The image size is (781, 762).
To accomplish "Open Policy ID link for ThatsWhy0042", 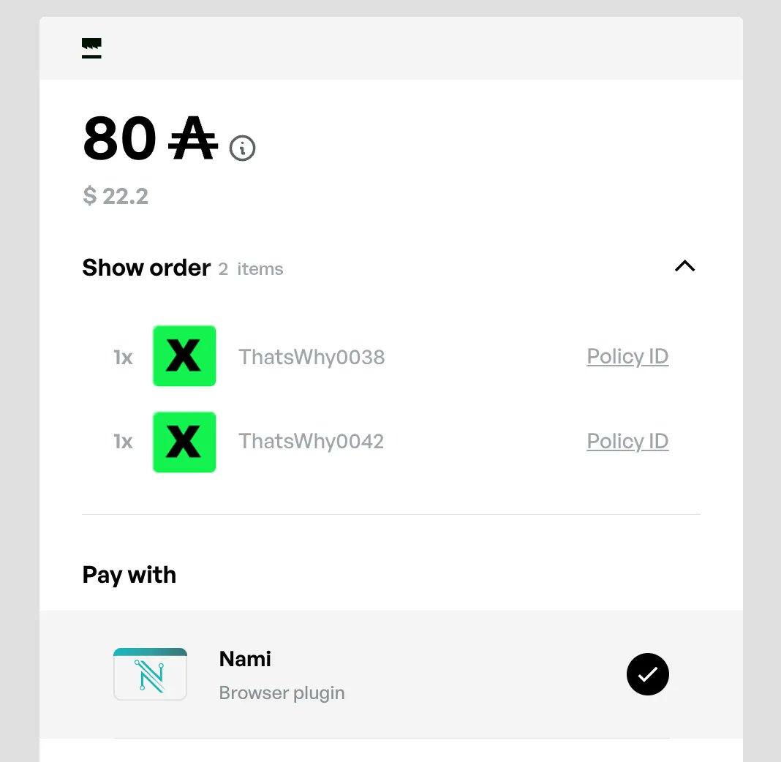I will pyautogui.click(x=627, y=441).
